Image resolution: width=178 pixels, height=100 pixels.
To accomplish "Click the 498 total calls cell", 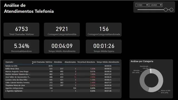I will pyautogui.click(x=51, y=72).
